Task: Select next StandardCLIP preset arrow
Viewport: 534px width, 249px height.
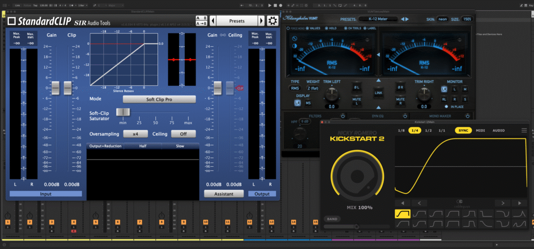Action: tap(261, 21)
